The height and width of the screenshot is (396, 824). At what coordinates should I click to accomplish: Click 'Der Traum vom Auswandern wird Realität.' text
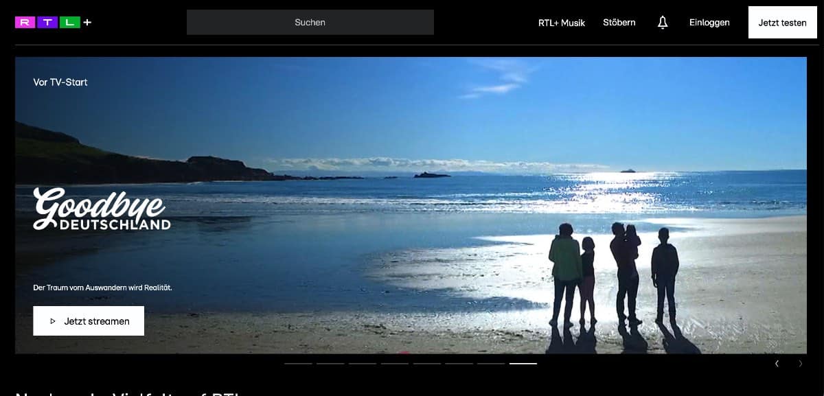click(x=102, y=288)
